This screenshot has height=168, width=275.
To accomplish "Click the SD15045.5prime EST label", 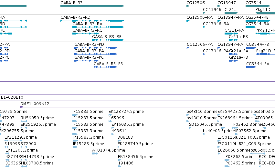I will pyautogui.click(x=206, y=124).
